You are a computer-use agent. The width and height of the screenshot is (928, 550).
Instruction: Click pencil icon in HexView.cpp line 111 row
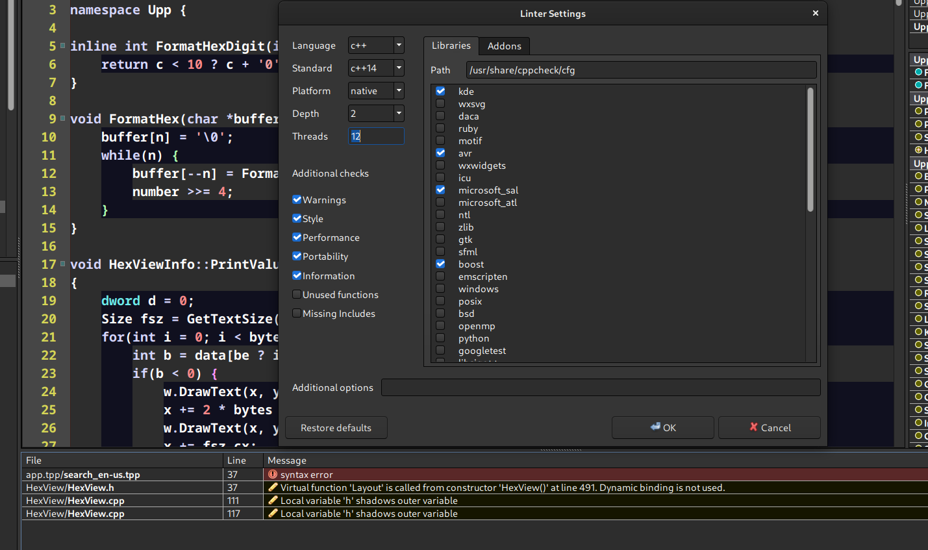pyautogui.click(x=273, y=501)
